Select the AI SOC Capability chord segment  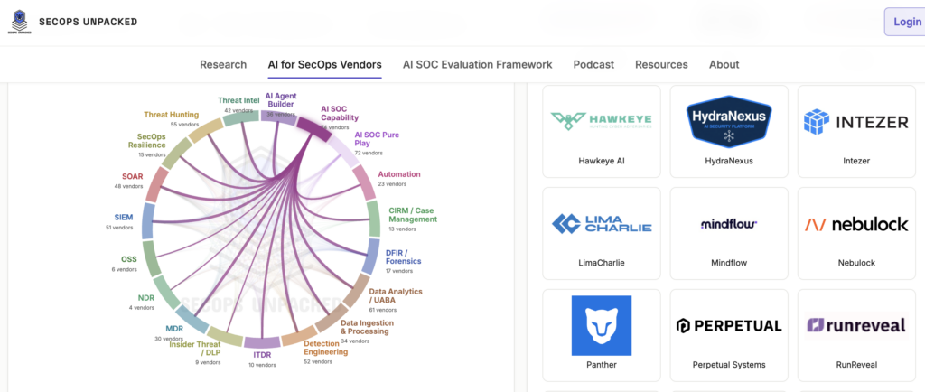click(x=313, y=128)
